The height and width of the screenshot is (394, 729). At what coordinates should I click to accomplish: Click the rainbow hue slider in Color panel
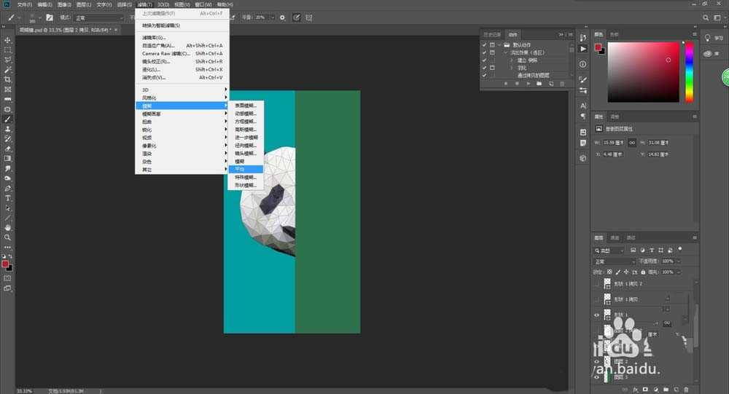[x=688, y=71]
